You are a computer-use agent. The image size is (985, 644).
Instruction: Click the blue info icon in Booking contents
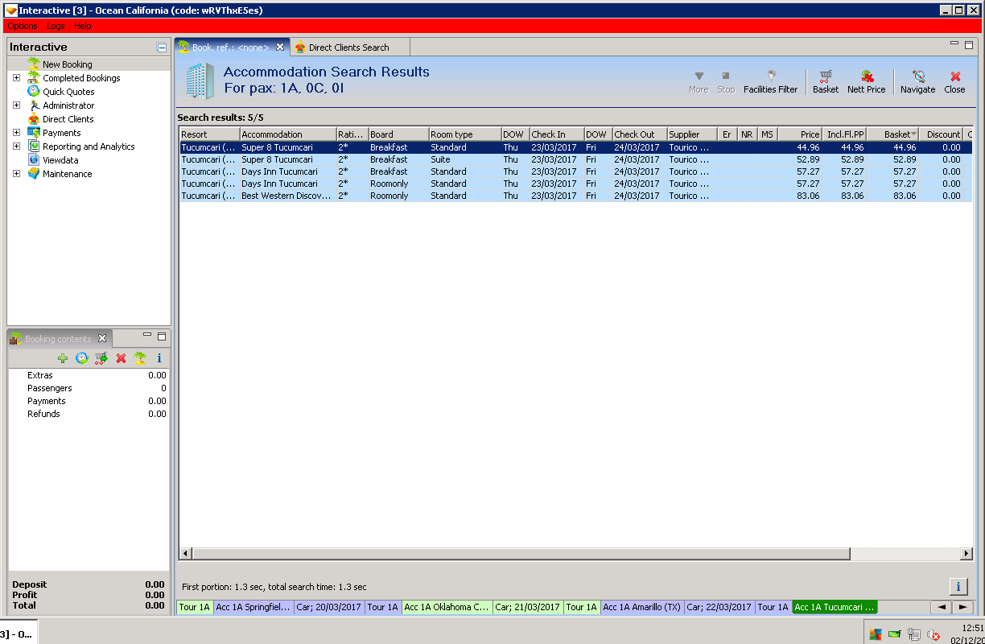(x=159, y=358)
